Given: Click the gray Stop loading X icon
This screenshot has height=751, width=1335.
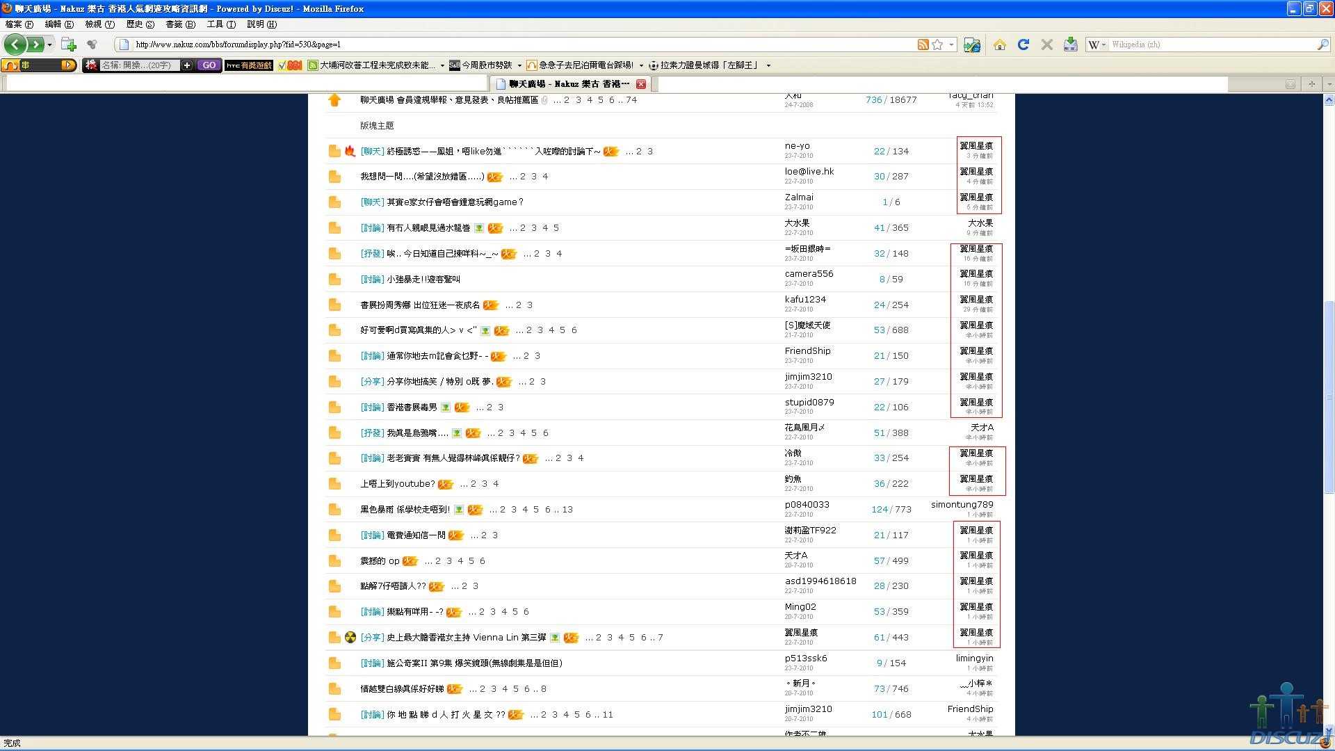Looking at the screenshot, I should point(1046,45).
